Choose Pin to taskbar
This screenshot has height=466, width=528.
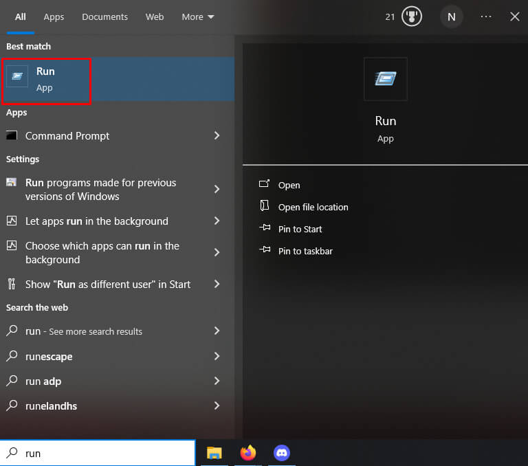point(305,251)
